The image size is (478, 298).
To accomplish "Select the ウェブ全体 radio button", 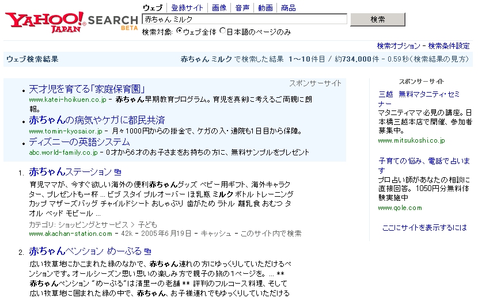I will [x=179, y=30].
